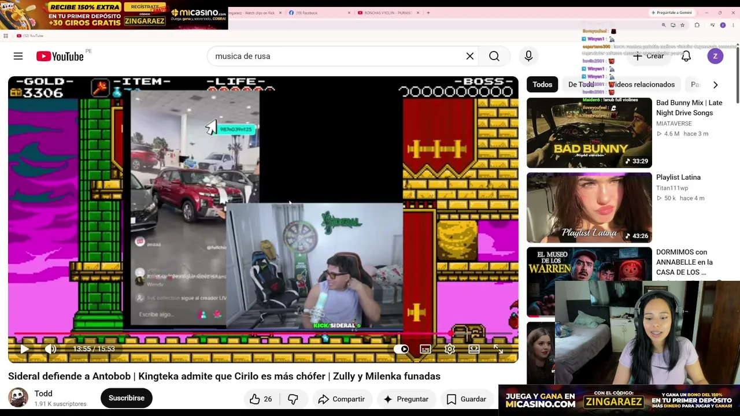The height and width of the screenshot is (416, 740).
Task: Select the Videos relacionados chip
Action: 643,84
